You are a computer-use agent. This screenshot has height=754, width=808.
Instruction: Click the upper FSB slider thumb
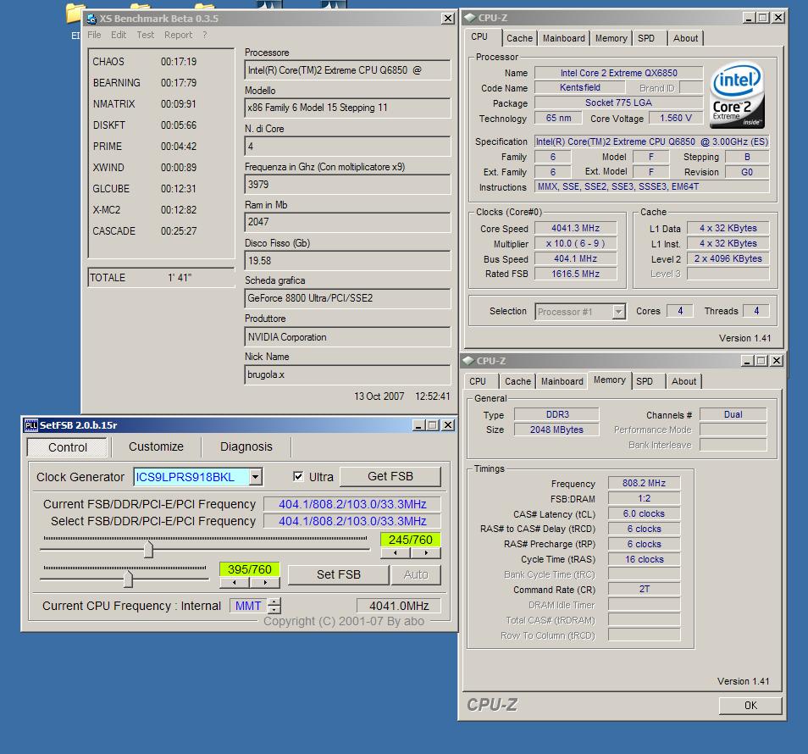click(148, 549)
